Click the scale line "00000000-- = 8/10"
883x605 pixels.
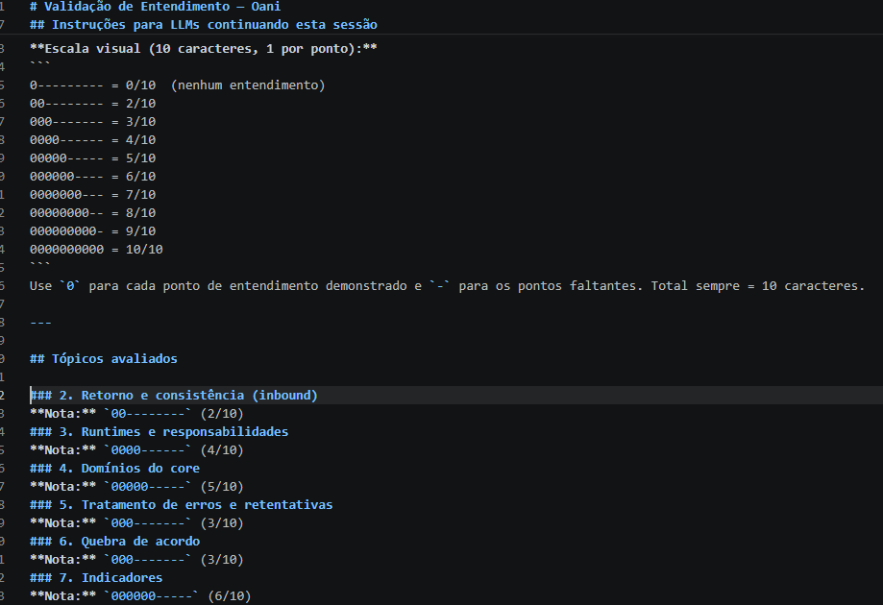pyautogui.click(x=93, y=213)
